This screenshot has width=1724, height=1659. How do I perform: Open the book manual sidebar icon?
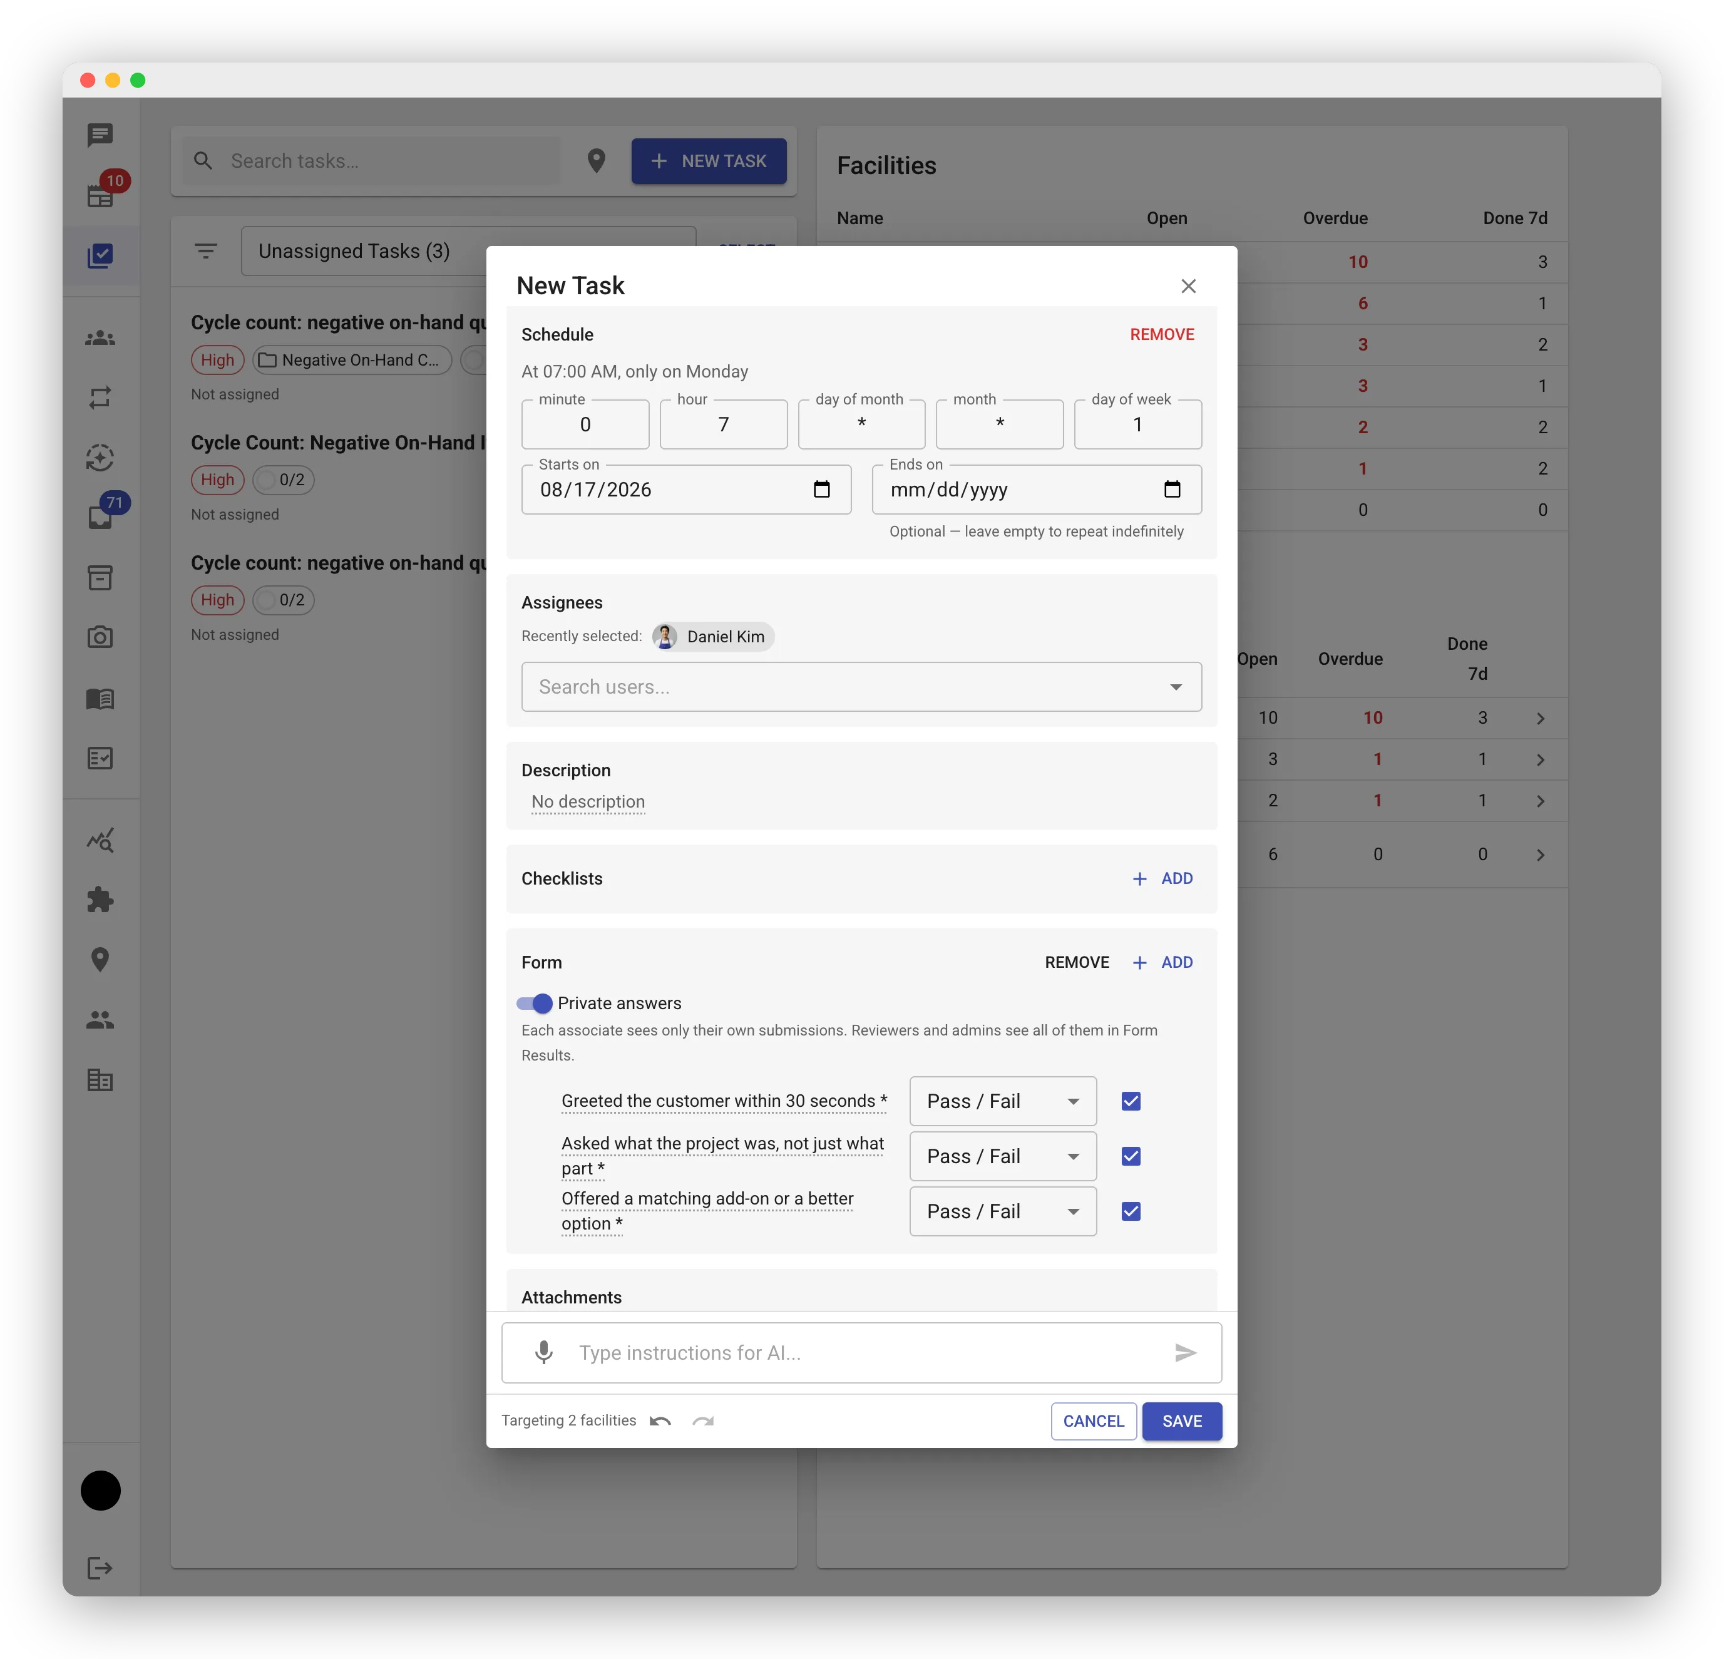click(100, 699)
